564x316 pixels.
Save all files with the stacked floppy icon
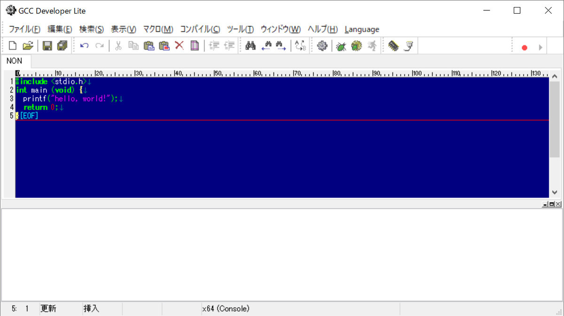[62, 46]
